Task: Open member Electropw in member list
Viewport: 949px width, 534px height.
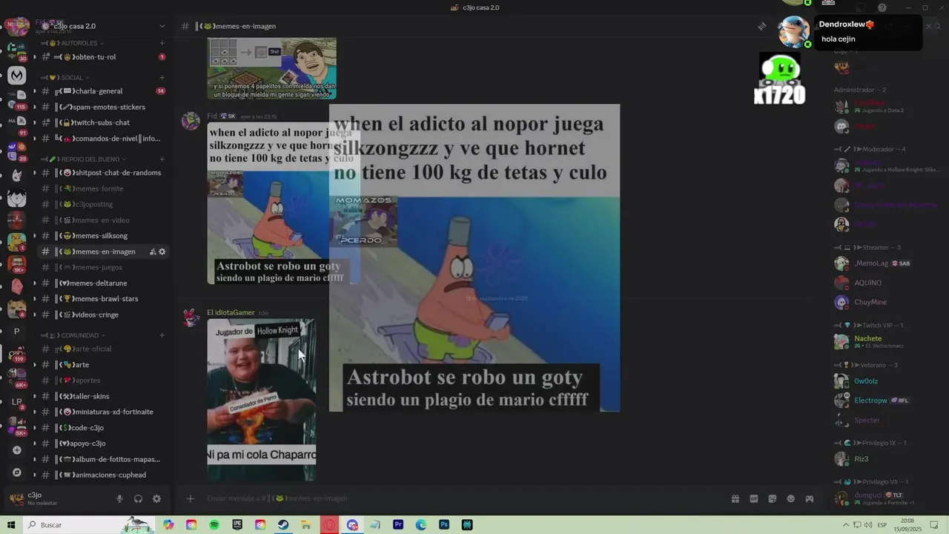Action: click(x=870, y=400)
